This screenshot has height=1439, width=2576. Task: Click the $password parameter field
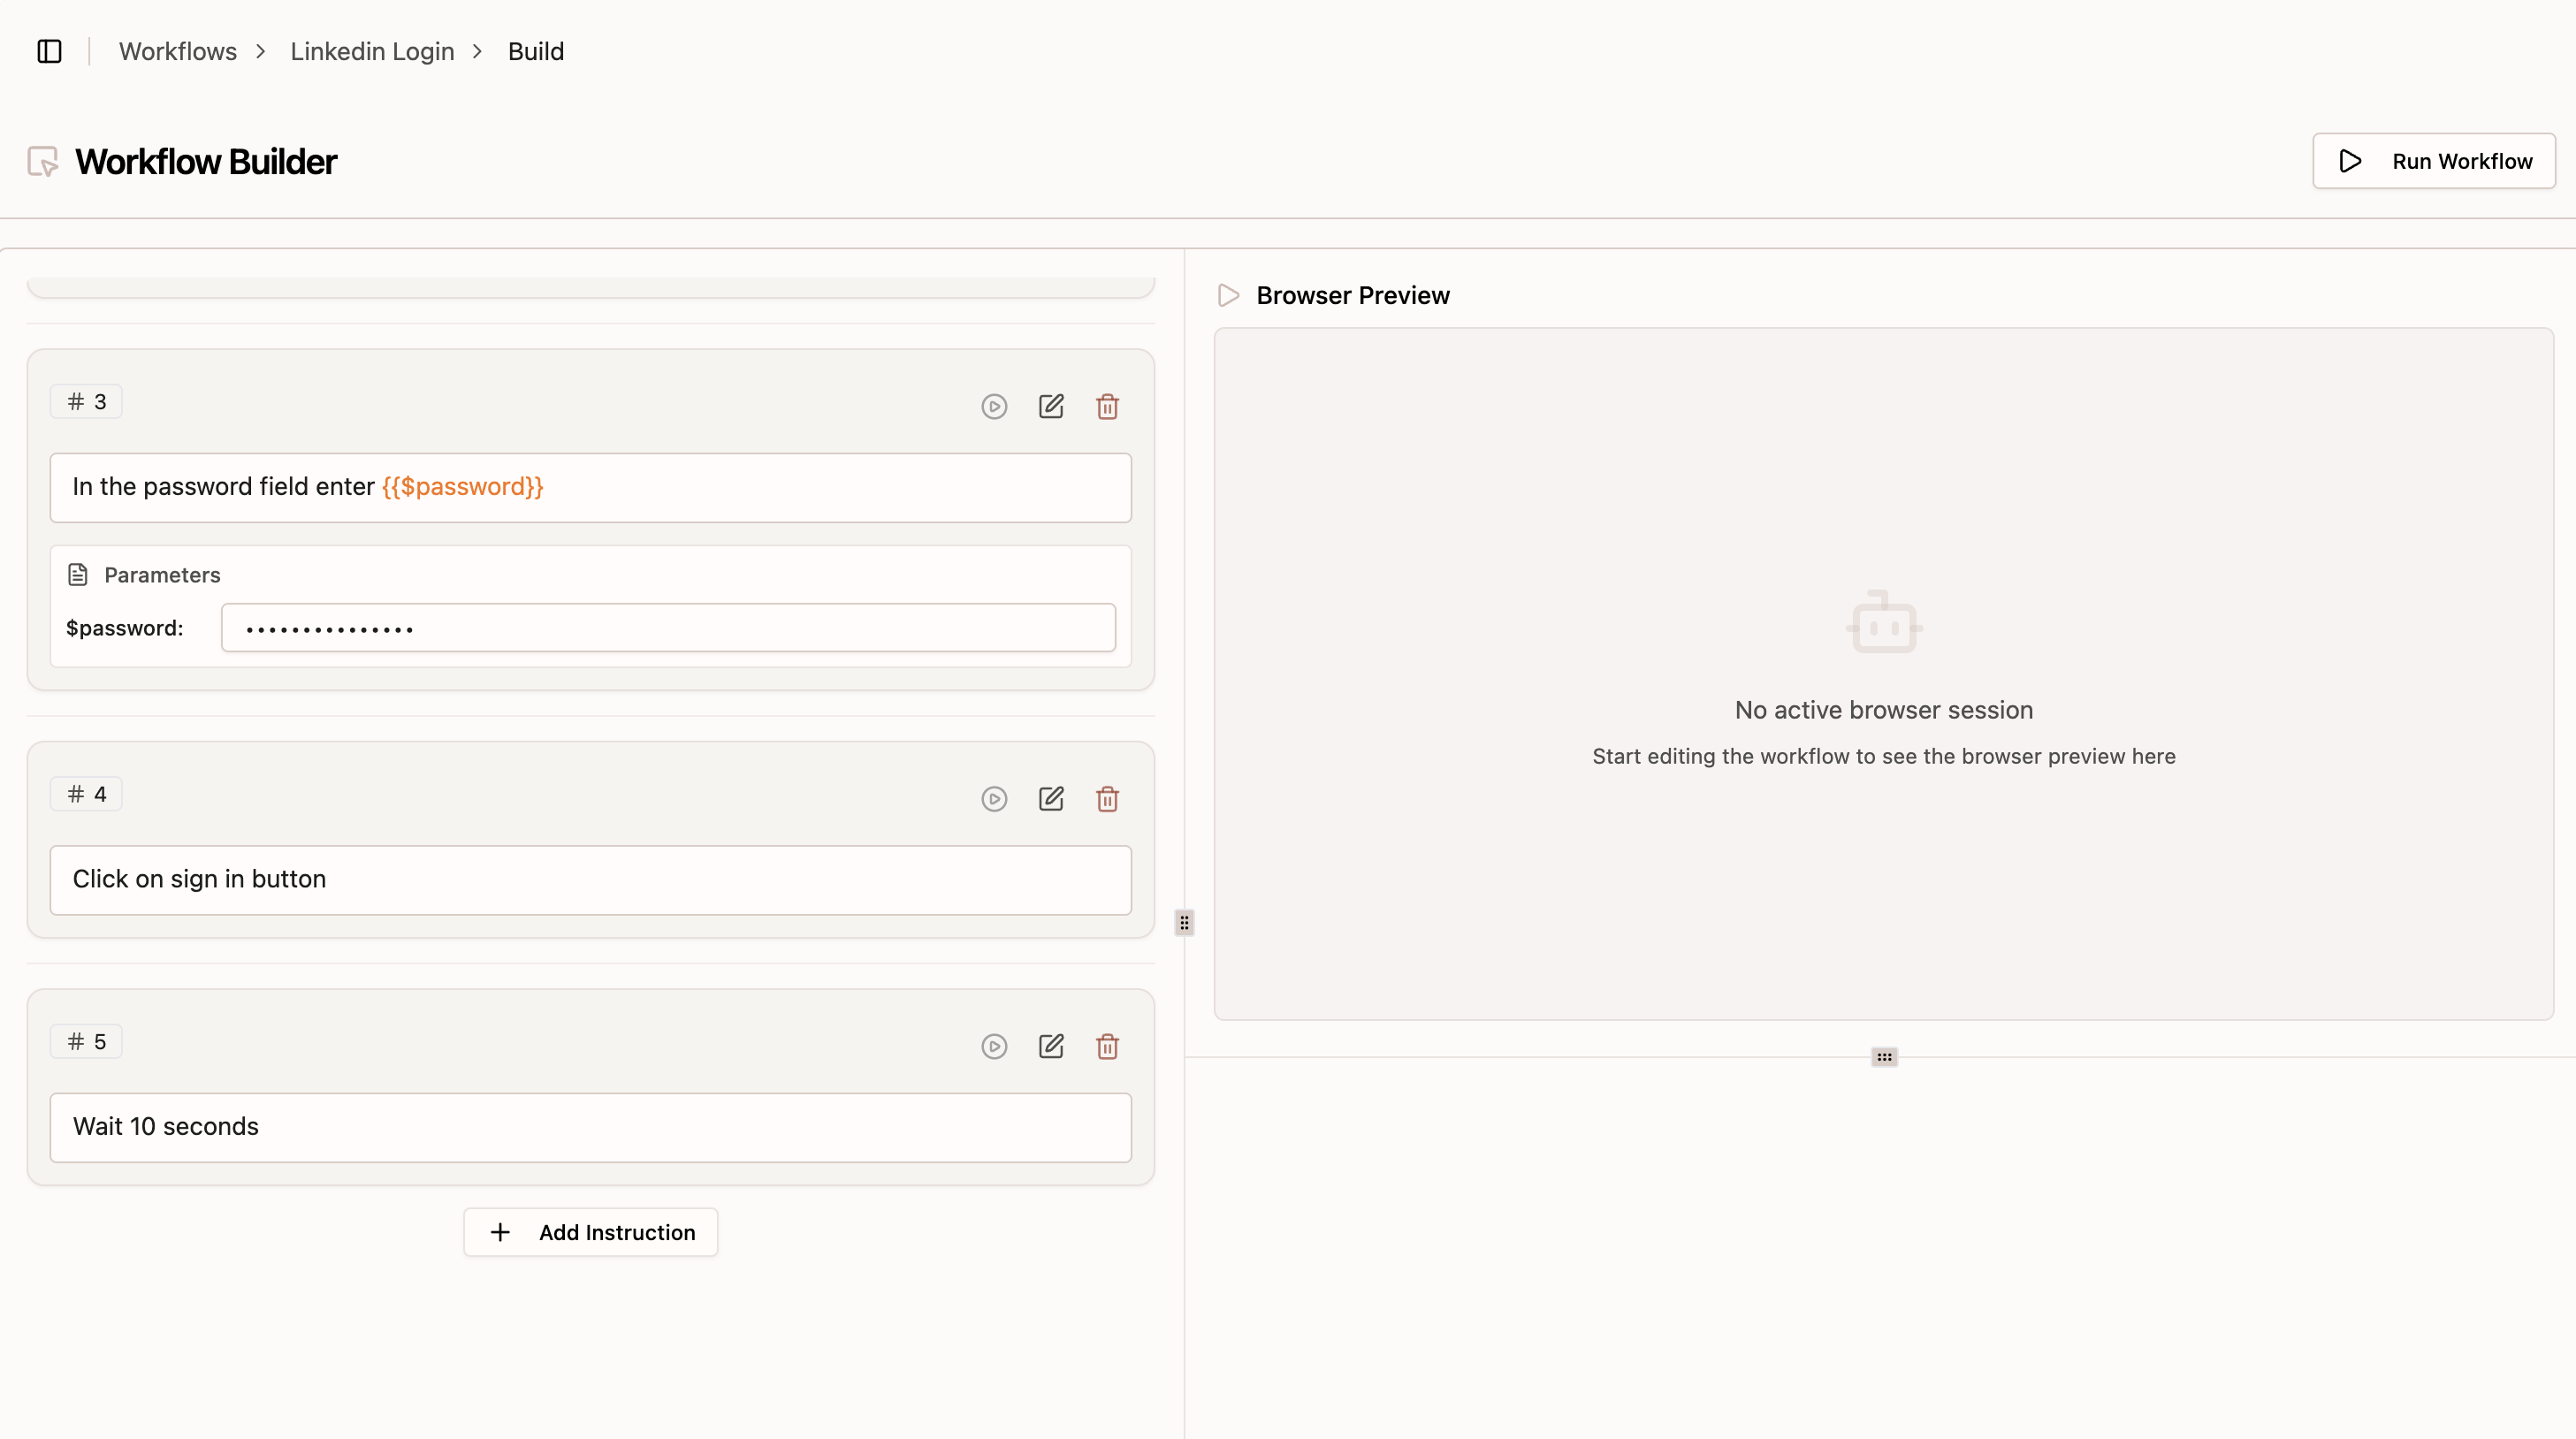tap(667, 628)
